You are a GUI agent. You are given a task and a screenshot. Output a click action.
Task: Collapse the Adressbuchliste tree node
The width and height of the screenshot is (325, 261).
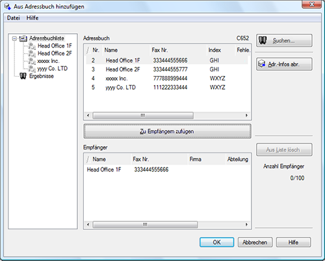(x=14, y=38)
